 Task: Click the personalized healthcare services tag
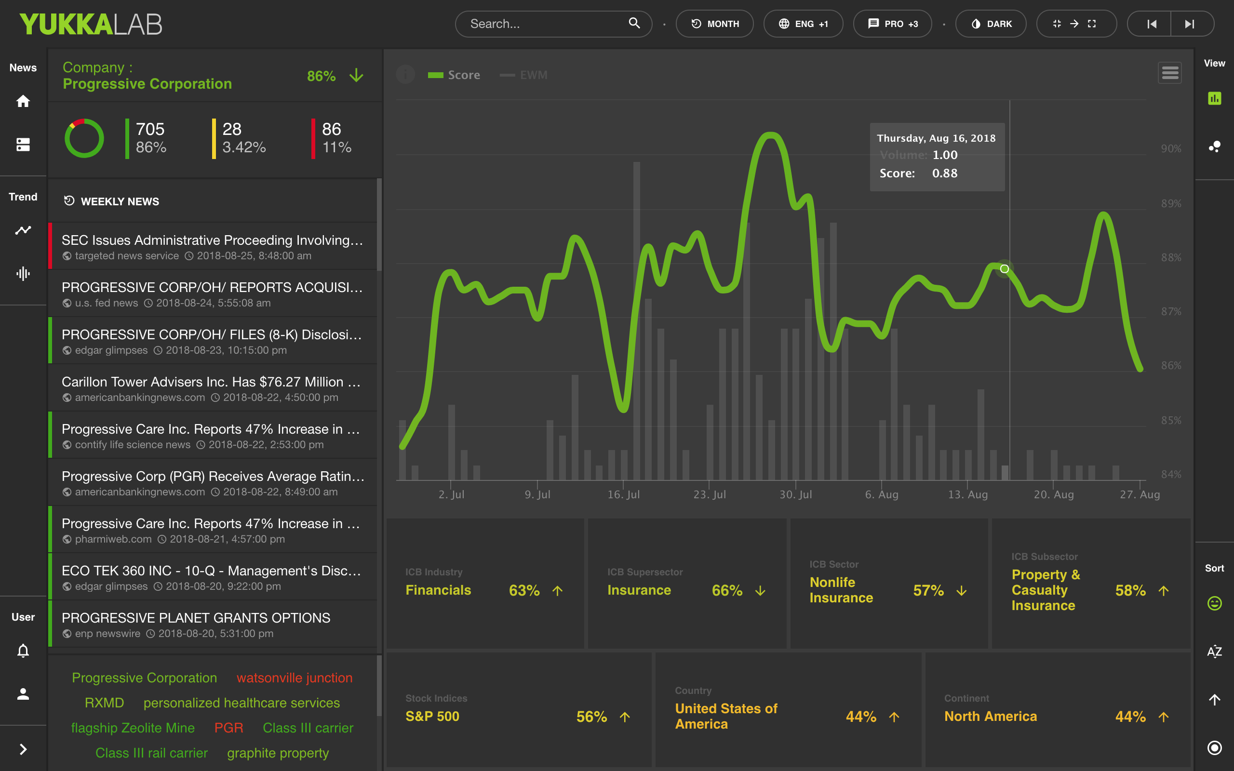[241, 703]
